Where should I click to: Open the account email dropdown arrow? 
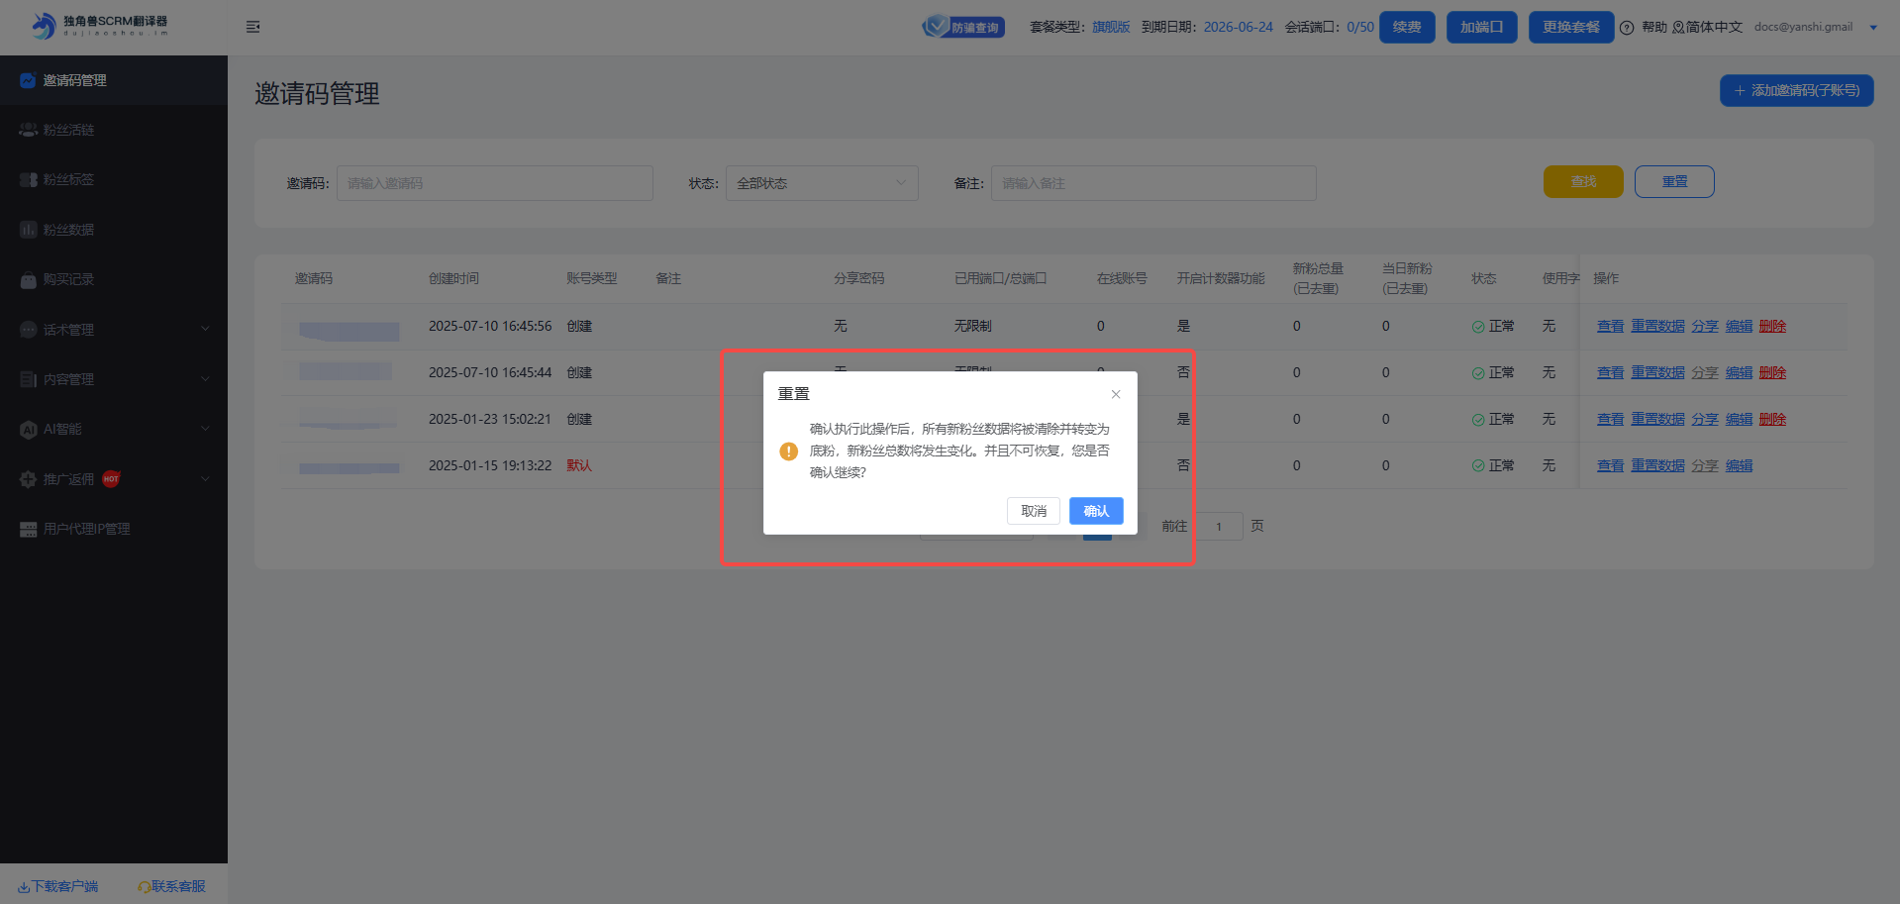[1873, 28]
